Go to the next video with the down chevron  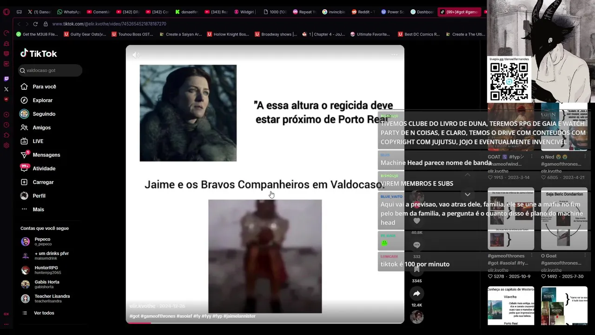468,194
